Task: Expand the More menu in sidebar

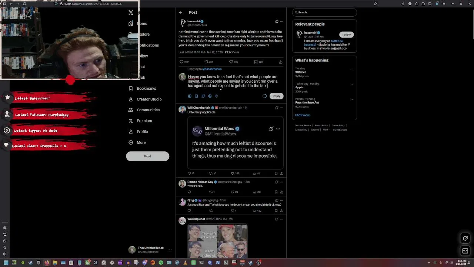Action: click(137, 142)
